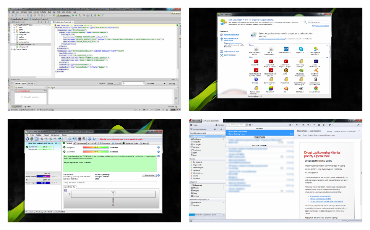Click the Debug bug icon in Android Studio toolbar

(x=76, y=15)
